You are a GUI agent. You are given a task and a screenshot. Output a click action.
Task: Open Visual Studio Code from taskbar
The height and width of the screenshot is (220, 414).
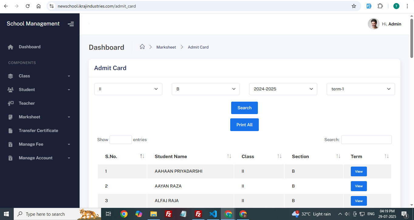[213, 214]
